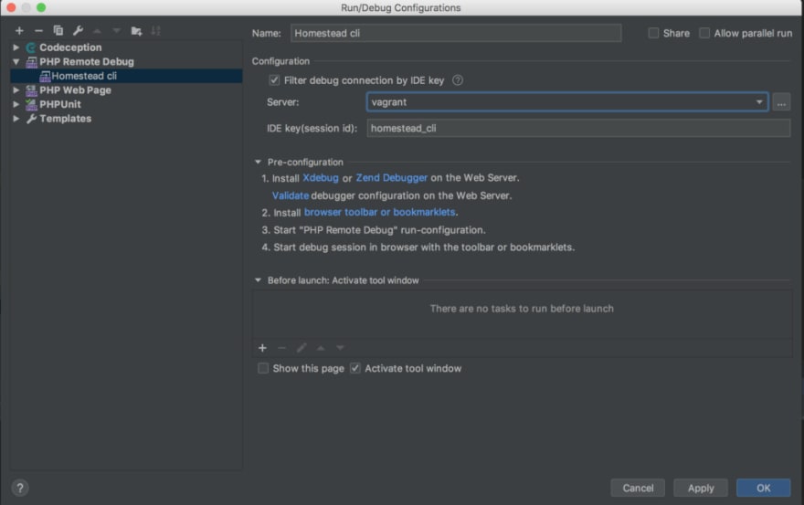Click the Apply button
Viewport: 804px width, 505px height.
[x=701, y=488]
